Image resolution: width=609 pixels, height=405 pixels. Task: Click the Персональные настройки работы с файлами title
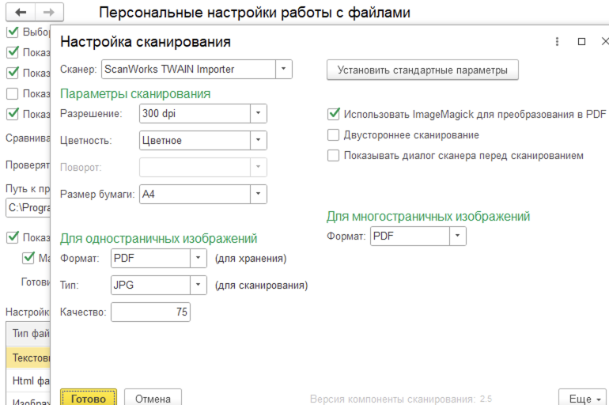pyautogui.click(x=255, y=13)
